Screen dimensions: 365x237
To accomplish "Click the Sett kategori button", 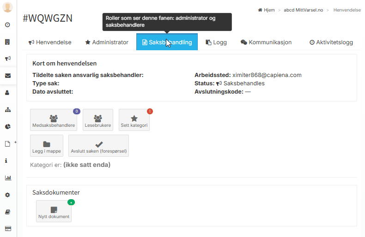I will click(x=134, y=120).
